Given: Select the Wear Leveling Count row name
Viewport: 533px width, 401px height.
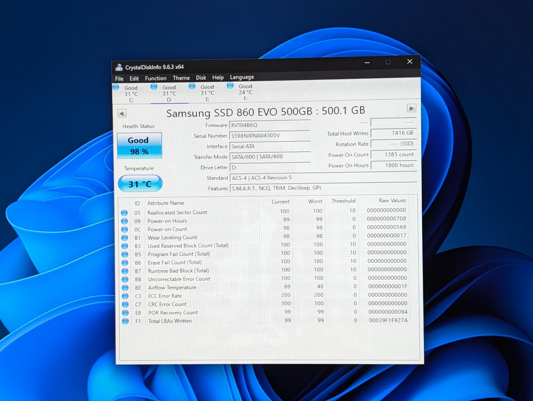Looking at the screenshot, I should pyautogui.click(x=172, y=238).
